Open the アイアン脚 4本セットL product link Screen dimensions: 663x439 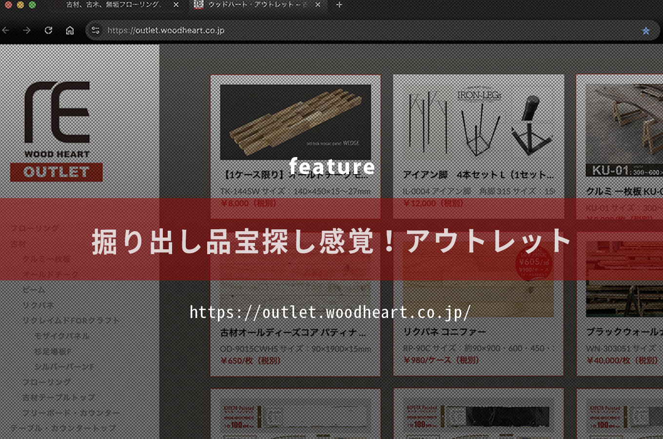point(478,175)
